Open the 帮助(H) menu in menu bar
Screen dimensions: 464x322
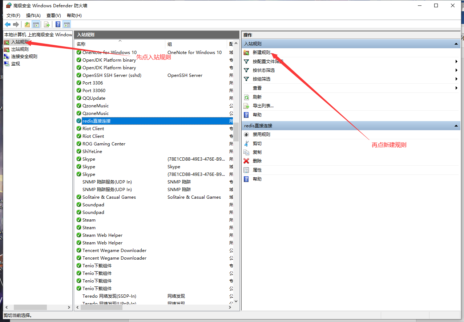tap(74, 16)
